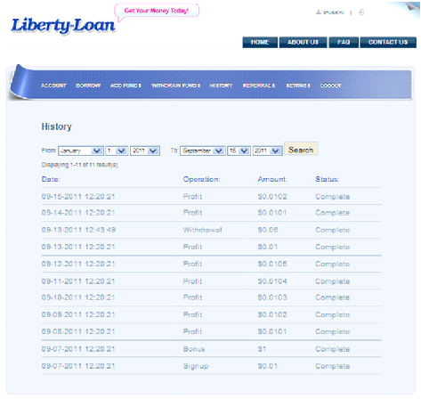The height and width of the screenshot is (399, 421).
Task: Open the WITHDRAW FUNDS section
Action: click(175, 85)
